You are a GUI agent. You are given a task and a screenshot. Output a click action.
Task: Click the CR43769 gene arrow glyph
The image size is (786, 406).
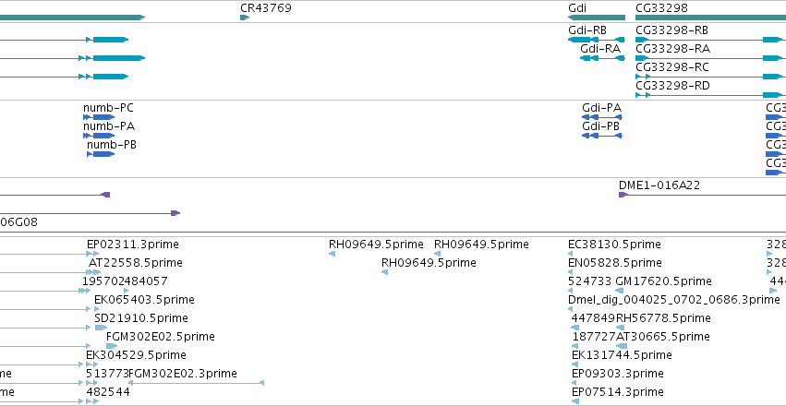[x=245, y=18]
